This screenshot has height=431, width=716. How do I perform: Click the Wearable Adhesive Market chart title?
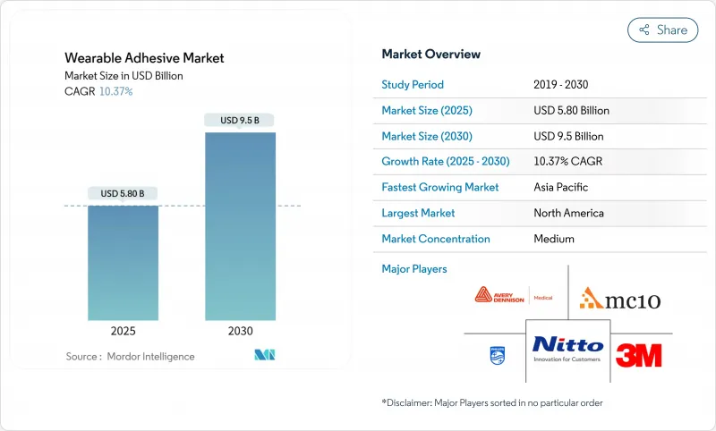(143, 58)
